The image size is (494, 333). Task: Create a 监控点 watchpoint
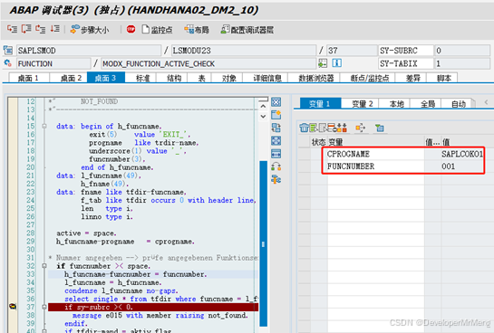[x=157, y=30]
